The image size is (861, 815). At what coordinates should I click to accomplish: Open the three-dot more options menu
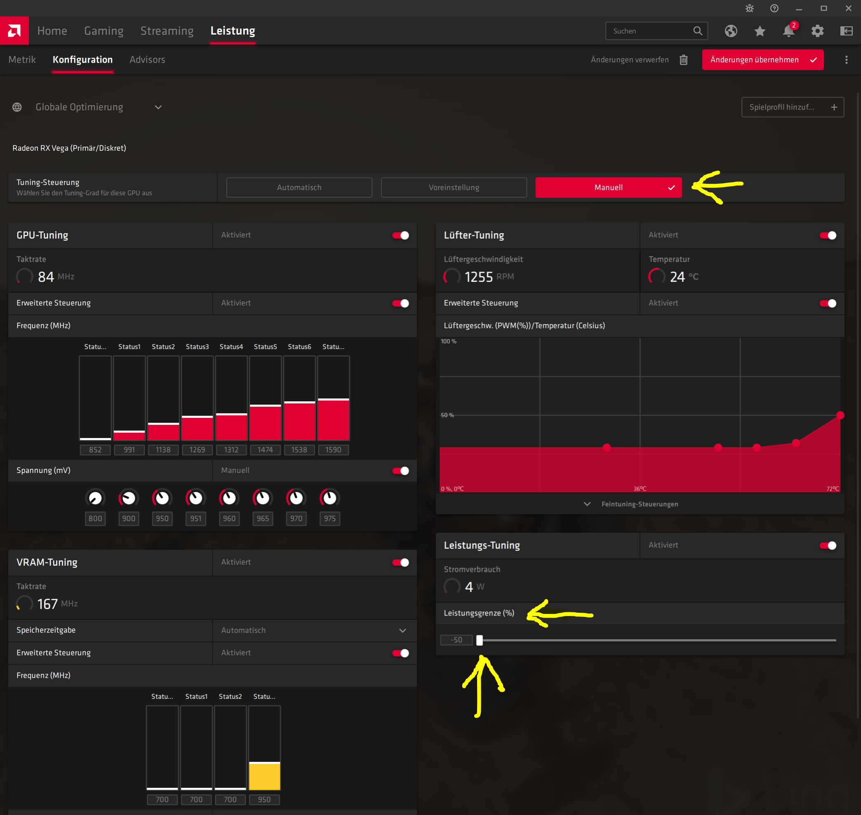pos(846,60)
